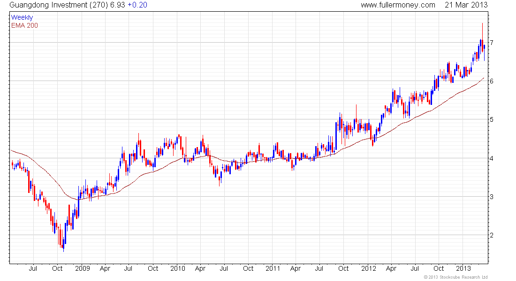The width and height of the screenshot is (516, 281).
Task: Click the 2 price level on y-axis
Action: click(492, 235)
